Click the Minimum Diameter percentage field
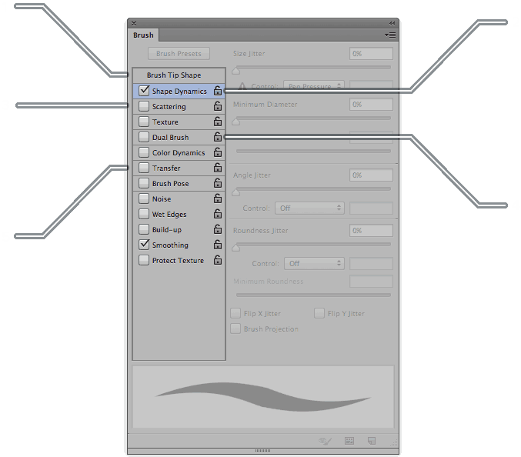The width and height of the screenshot is (521, 457). (371, 105)
